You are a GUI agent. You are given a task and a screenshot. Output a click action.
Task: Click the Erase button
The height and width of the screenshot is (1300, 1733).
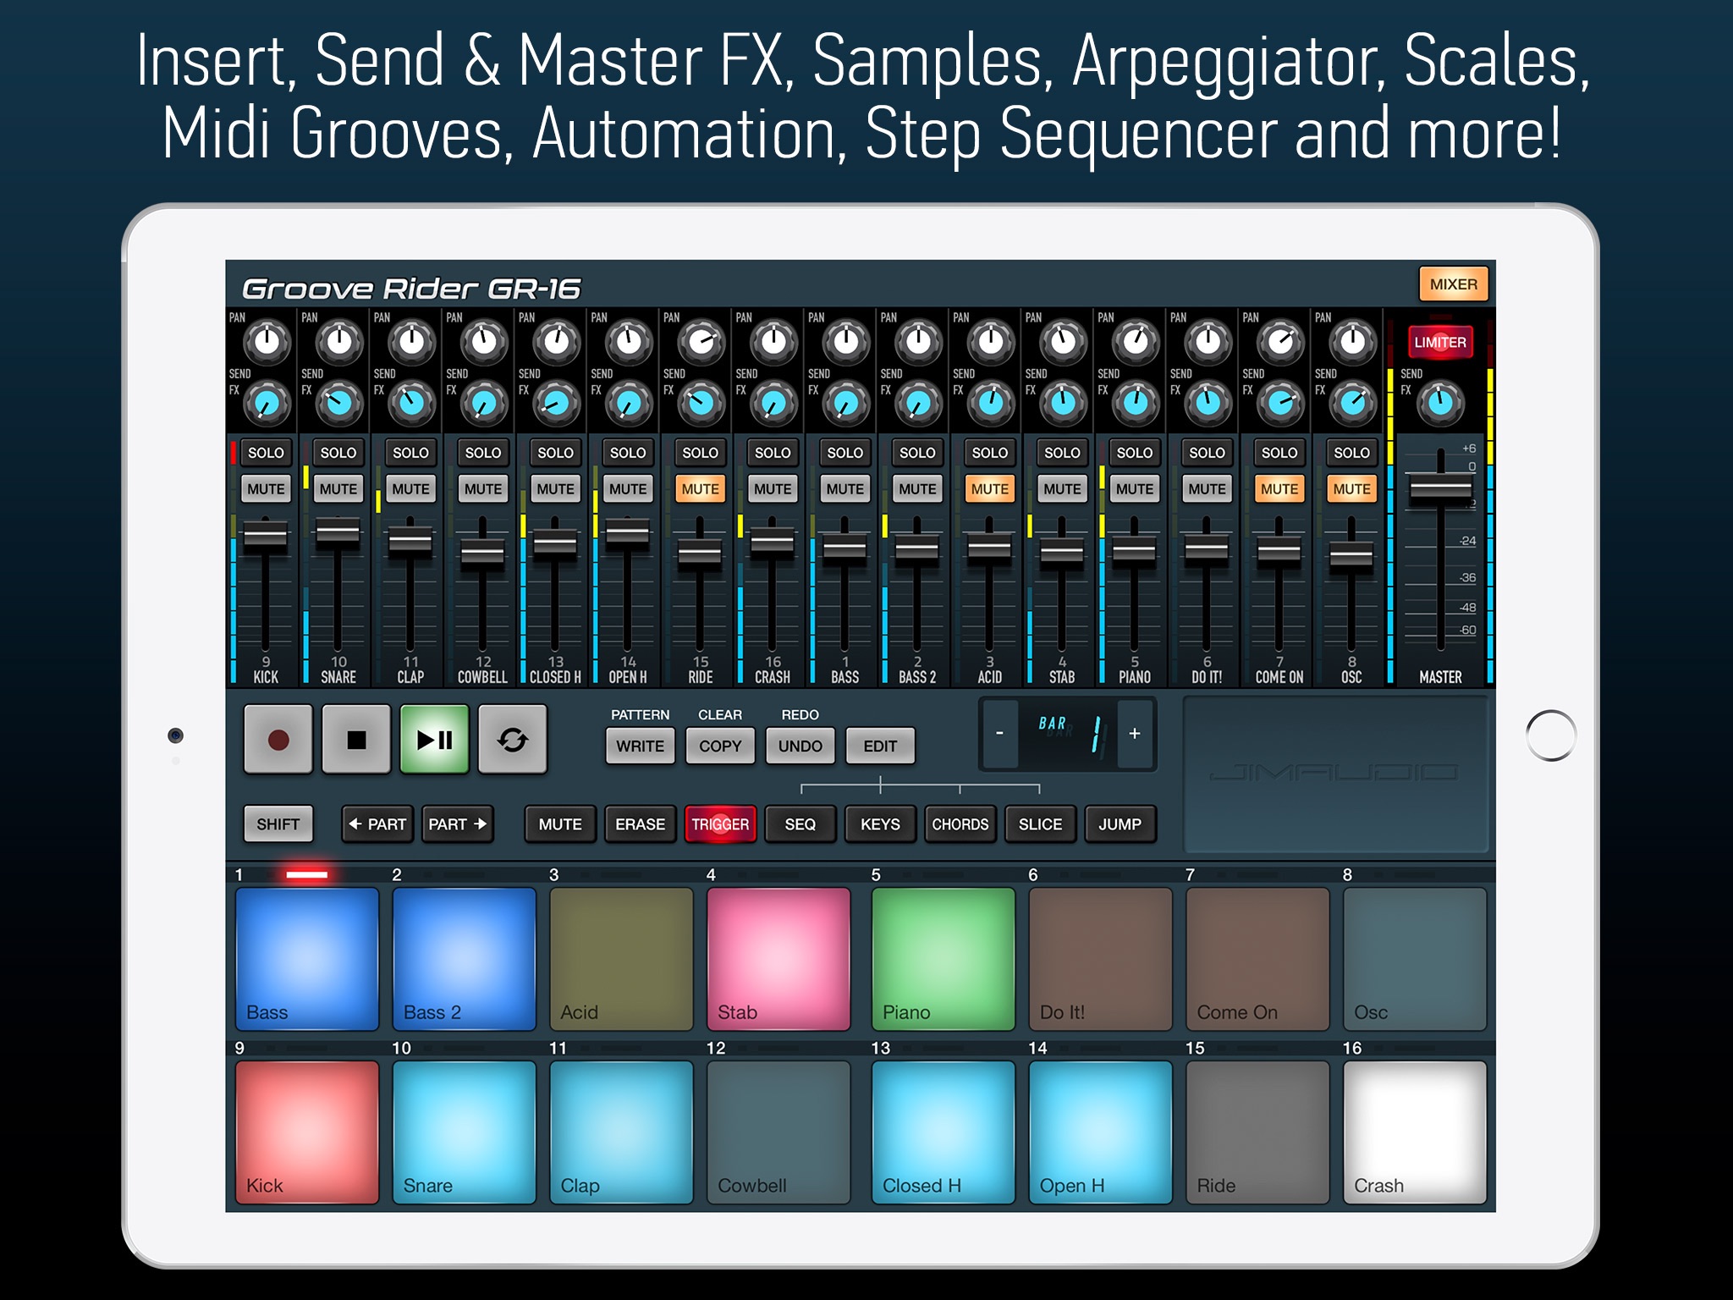(641, 824)
